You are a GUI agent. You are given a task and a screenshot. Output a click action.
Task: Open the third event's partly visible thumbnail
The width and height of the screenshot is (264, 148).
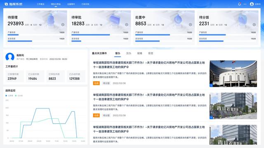(x=233, y=135)
